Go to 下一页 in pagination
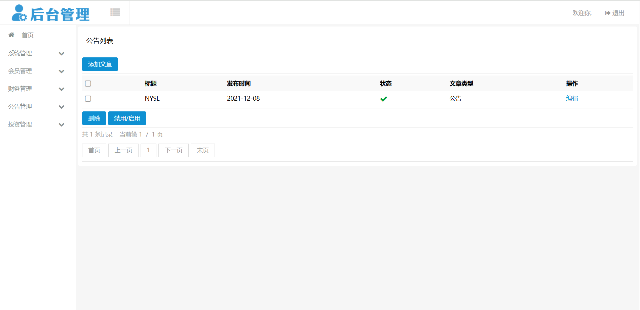Viewport: 640px width, 310px height. (174, 150)
